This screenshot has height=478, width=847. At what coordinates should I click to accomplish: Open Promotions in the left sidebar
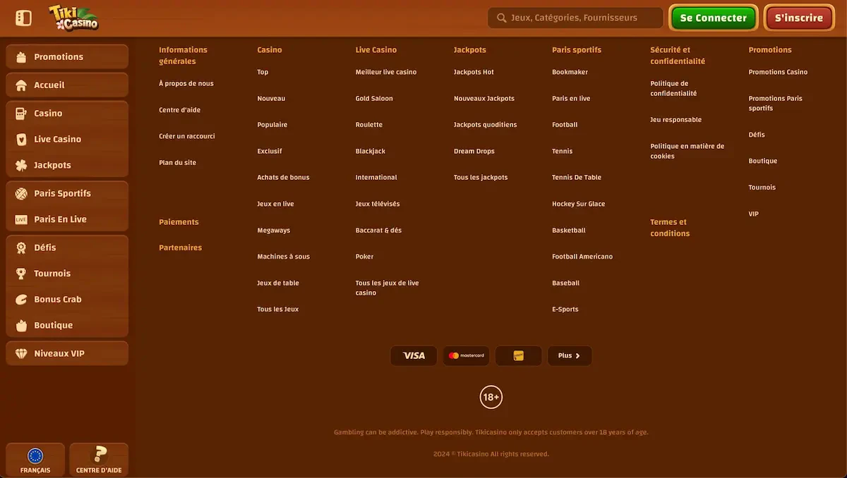click(x=67, y=57)
